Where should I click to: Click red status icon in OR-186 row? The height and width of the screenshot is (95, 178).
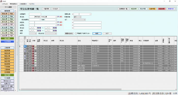[x=33, y=54]
